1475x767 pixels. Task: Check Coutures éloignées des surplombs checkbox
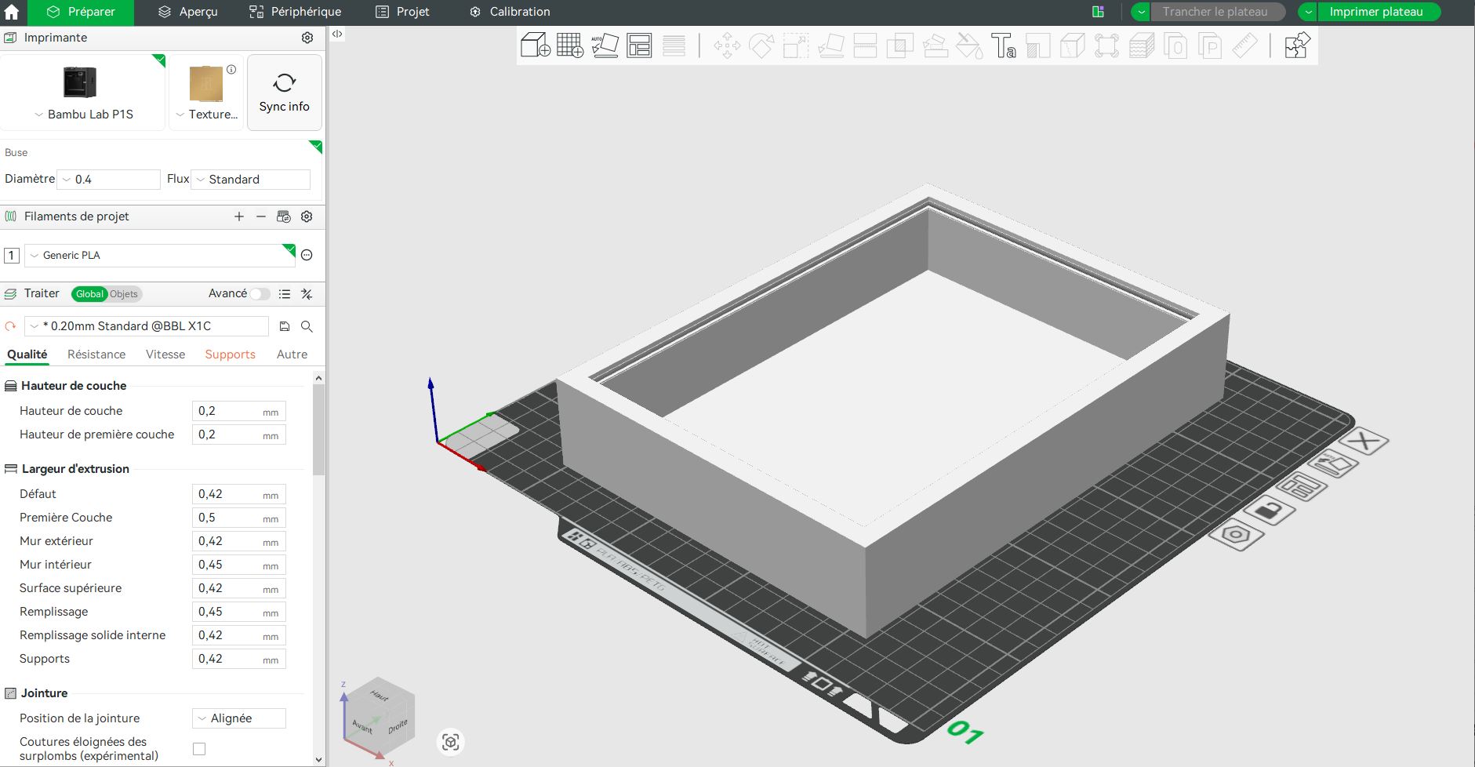pos(199,749)
